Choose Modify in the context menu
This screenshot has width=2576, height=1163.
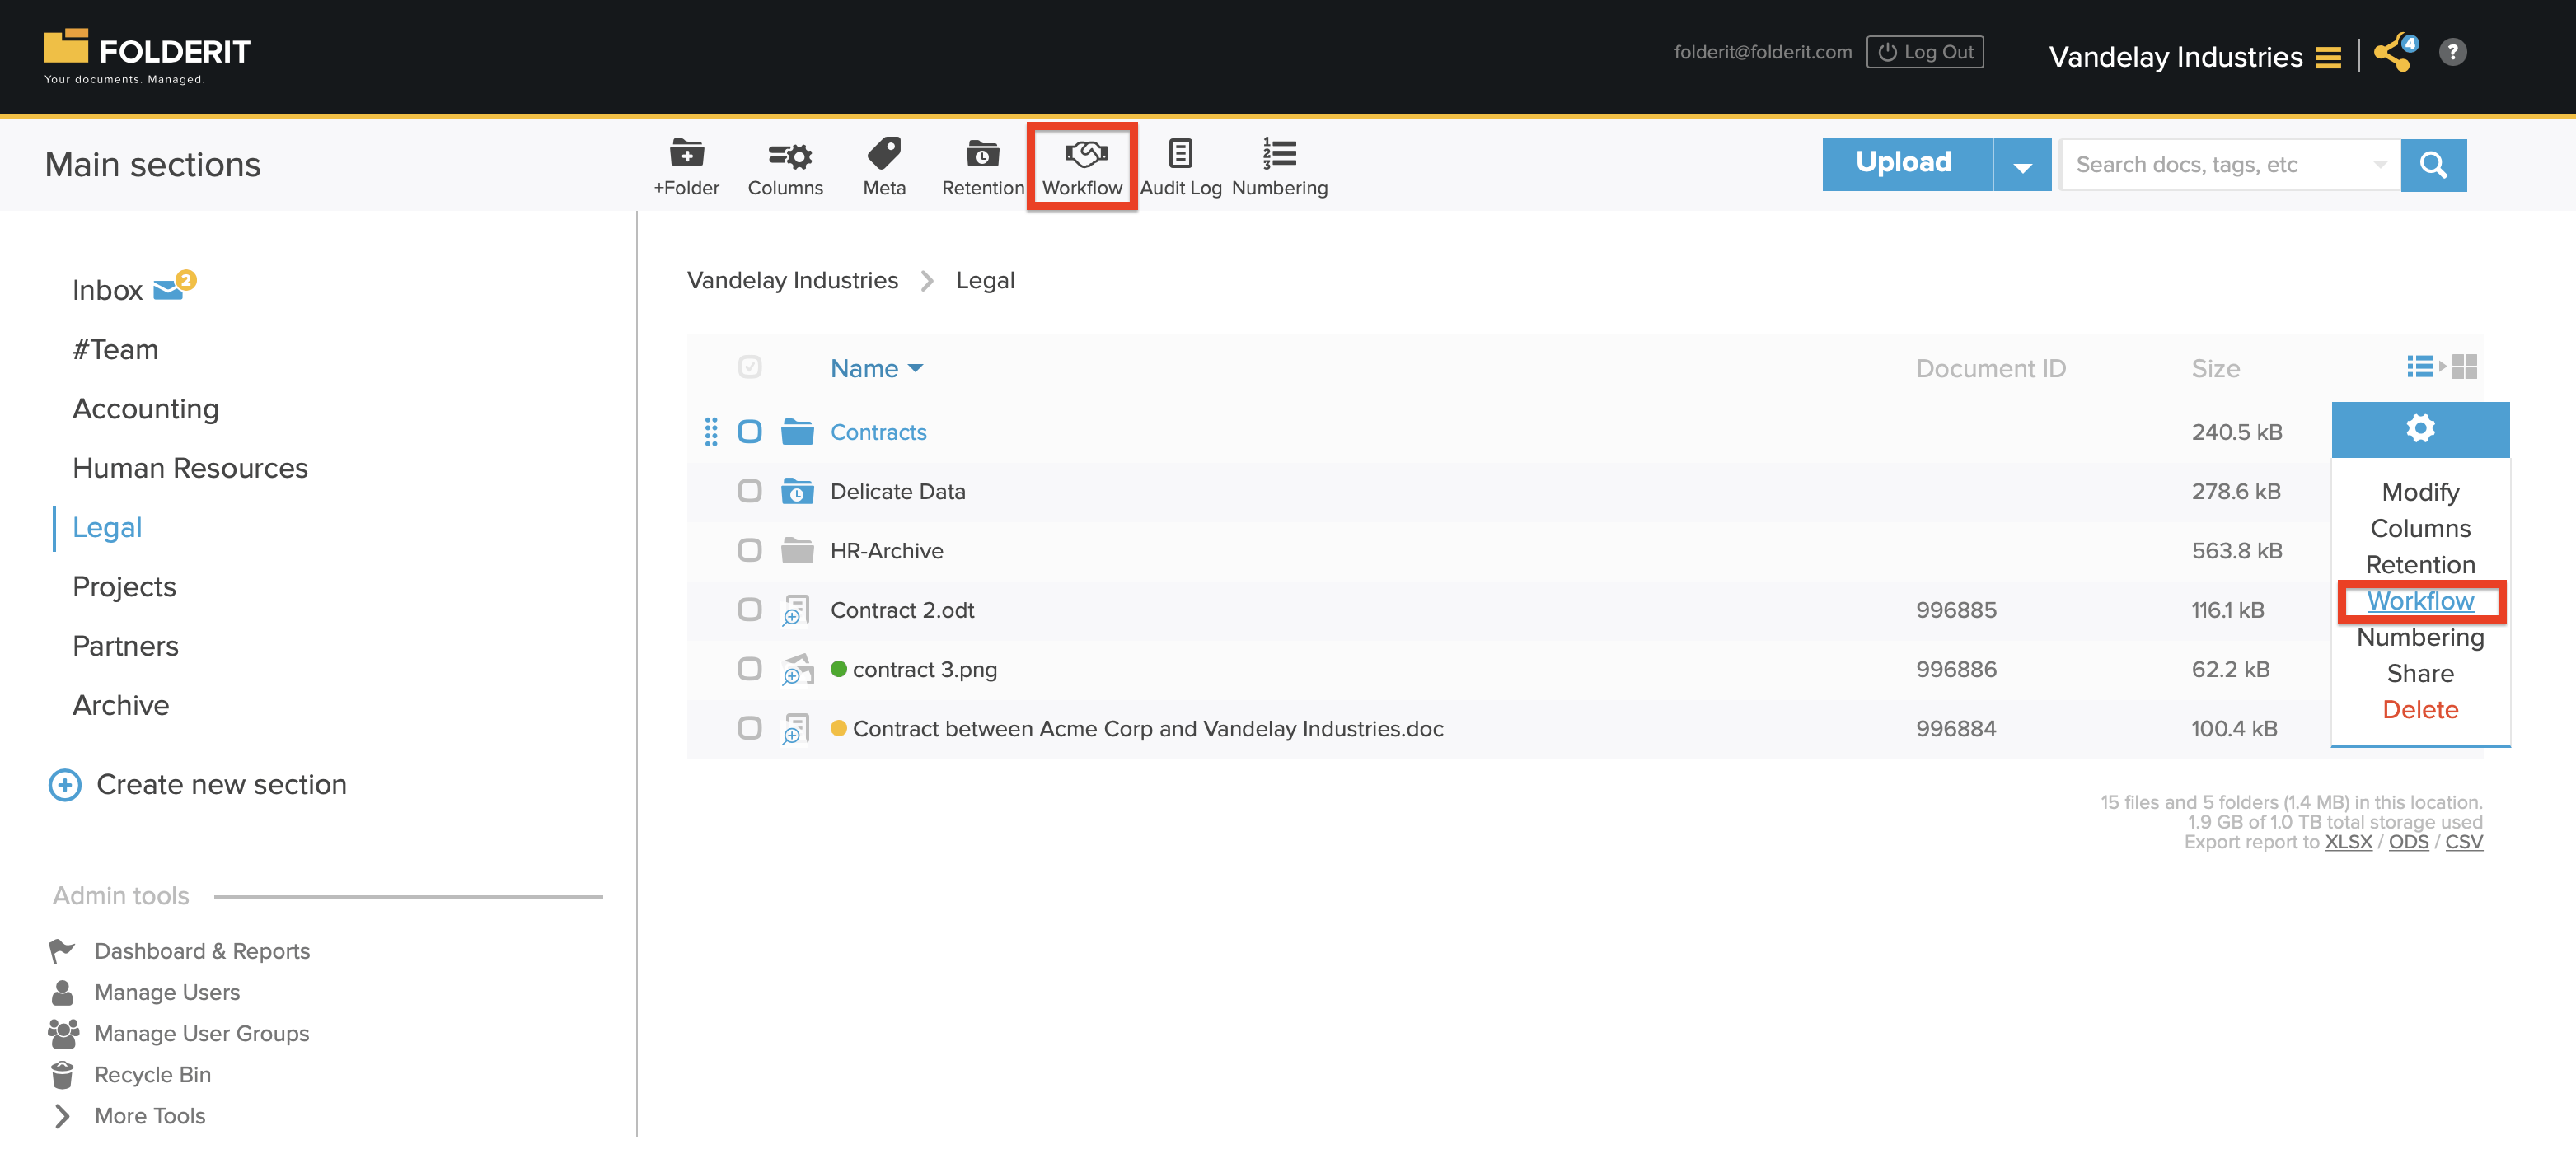(2420, 493)
